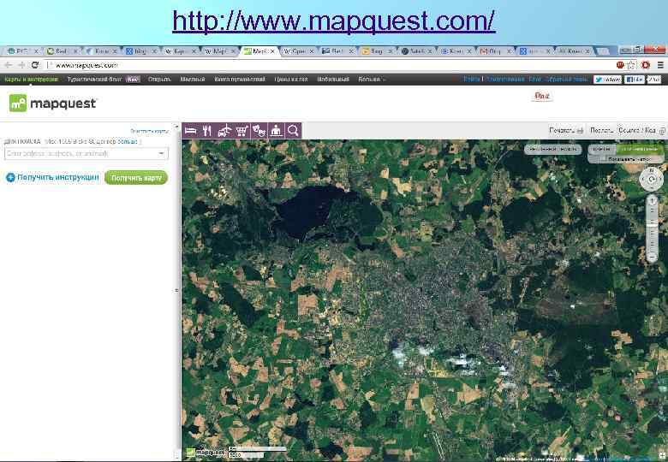Click the Twitter follow button
This screenshot has height=462, width=668.
coord(607,80)
